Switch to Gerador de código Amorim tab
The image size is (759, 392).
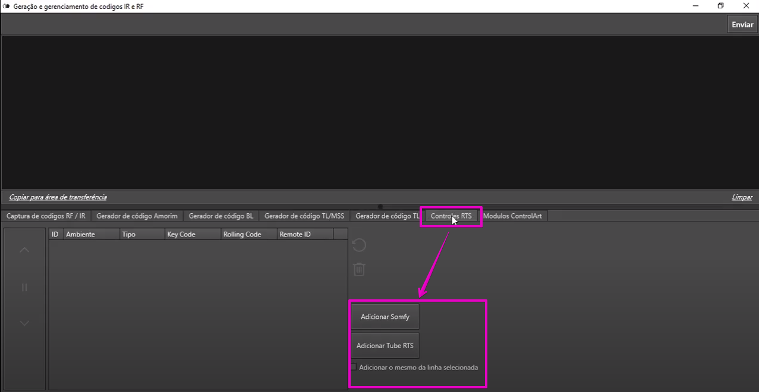137,216
